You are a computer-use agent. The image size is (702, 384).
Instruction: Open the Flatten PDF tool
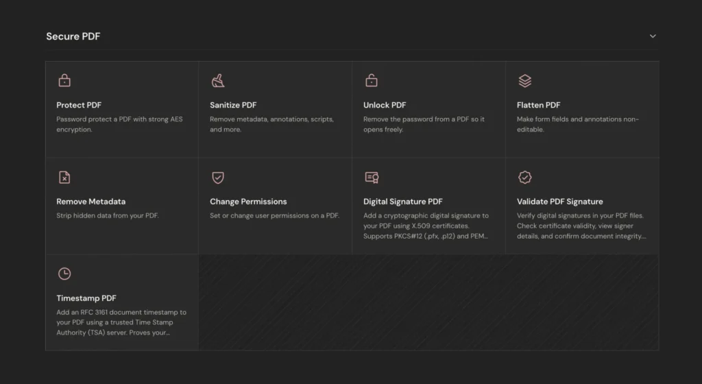[582, 109]
